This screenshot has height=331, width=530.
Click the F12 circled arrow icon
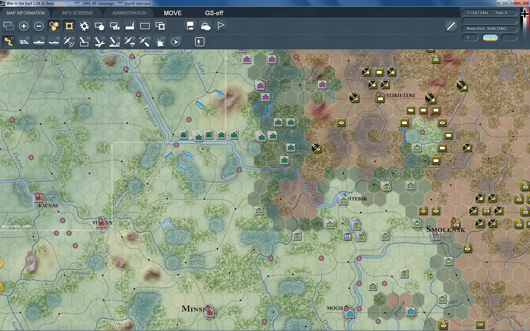tap(175, 41)
